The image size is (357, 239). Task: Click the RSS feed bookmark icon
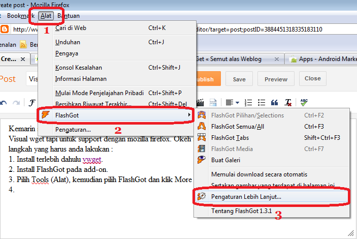(23, 44)
